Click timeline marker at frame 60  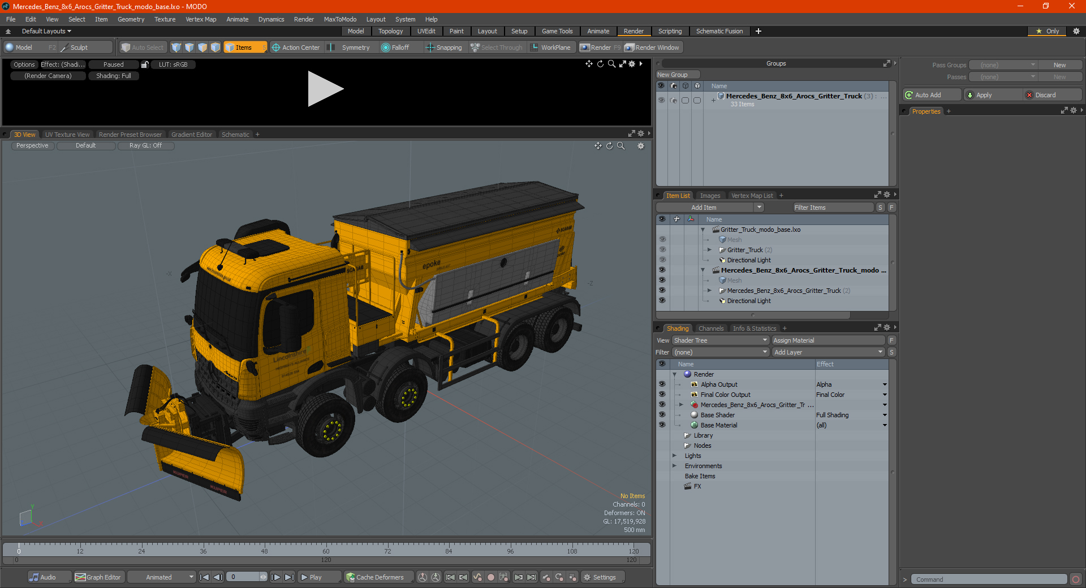[x=326, y=551]
